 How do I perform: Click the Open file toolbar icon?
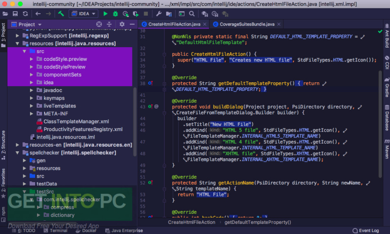tap(5, 14)
